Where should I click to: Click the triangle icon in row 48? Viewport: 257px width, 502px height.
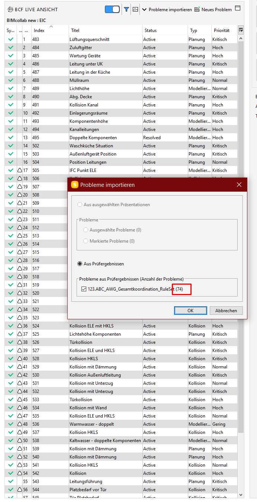click(20, 424)
